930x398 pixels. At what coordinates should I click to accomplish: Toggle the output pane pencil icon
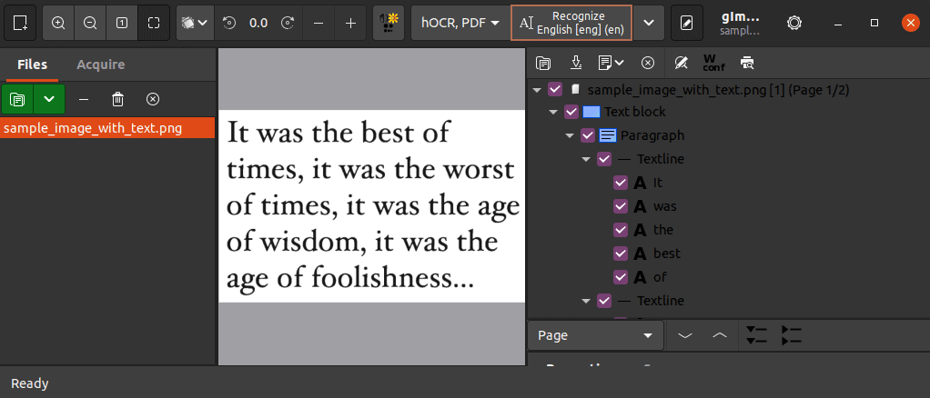pyautogui.click(x=687, y=23)
